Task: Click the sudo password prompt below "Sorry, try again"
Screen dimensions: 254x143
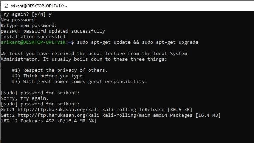Action: (41, 104)
